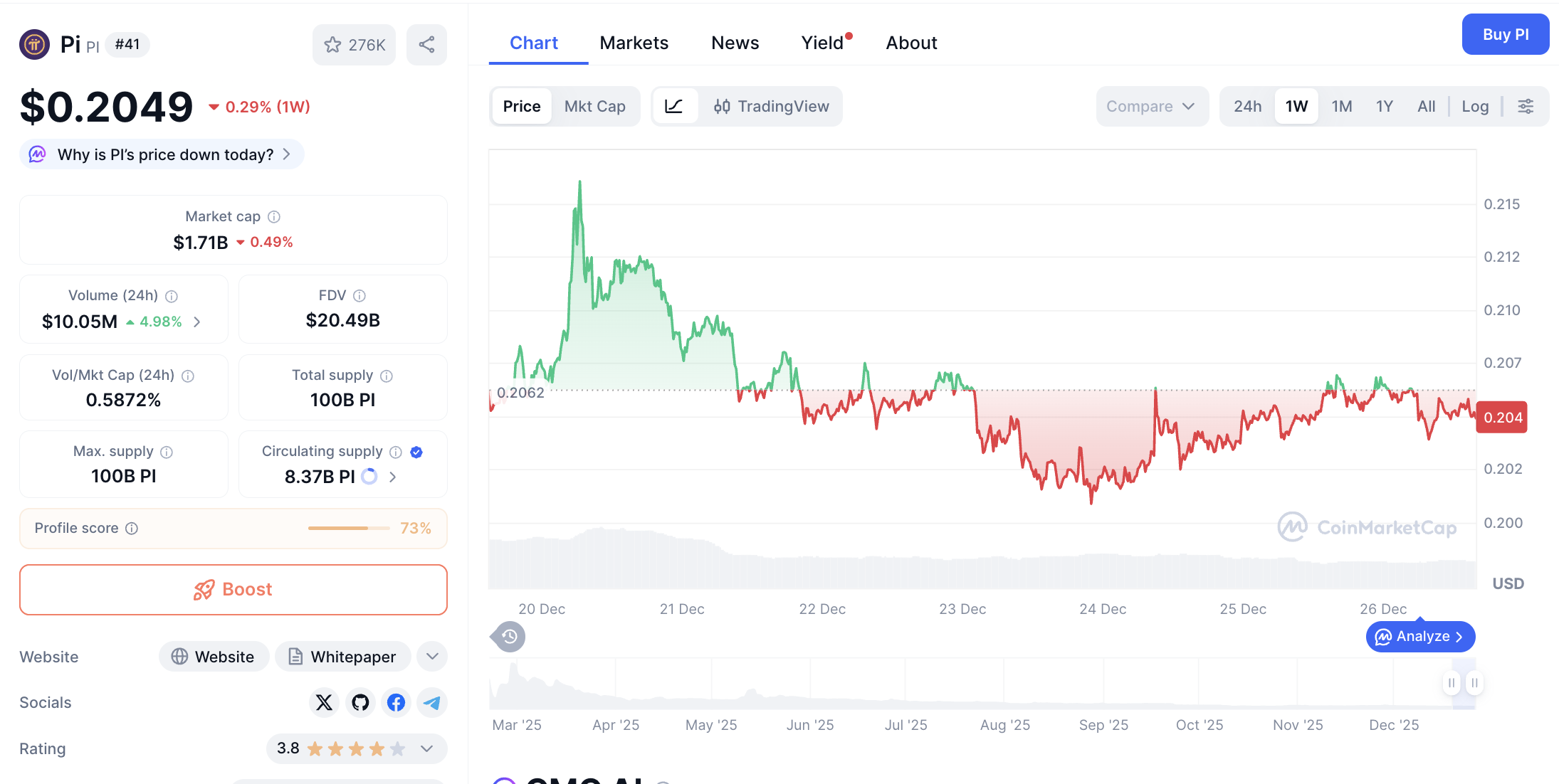
Task: Open Pi's X (Twitter) social icon
Action: 324,702
